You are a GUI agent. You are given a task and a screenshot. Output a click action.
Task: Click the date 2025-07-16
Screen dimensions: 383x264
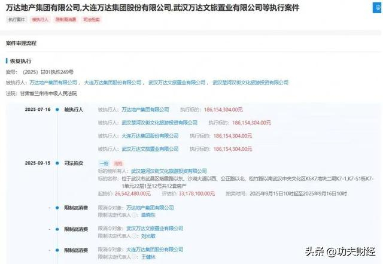pyautogui.click(x=38, y=110)
